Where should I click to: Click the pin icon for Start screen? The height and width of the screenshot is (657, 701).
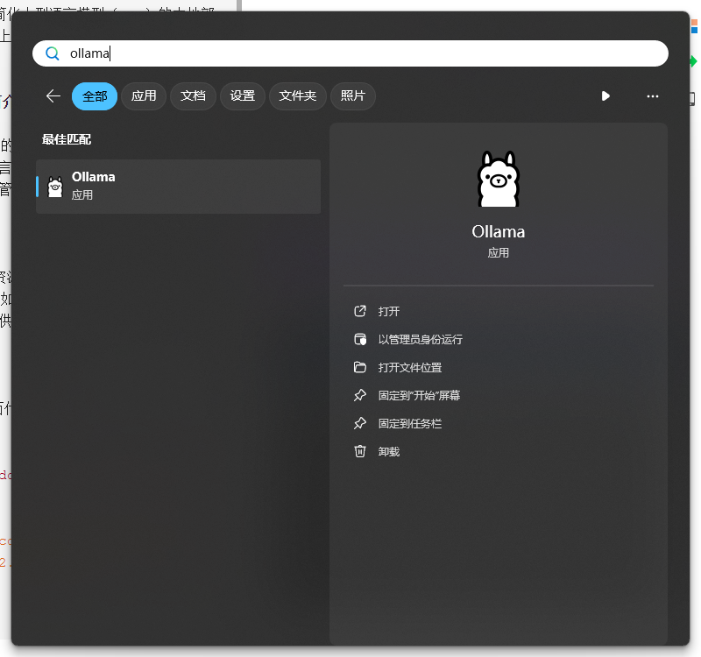(x=360, y=396)
